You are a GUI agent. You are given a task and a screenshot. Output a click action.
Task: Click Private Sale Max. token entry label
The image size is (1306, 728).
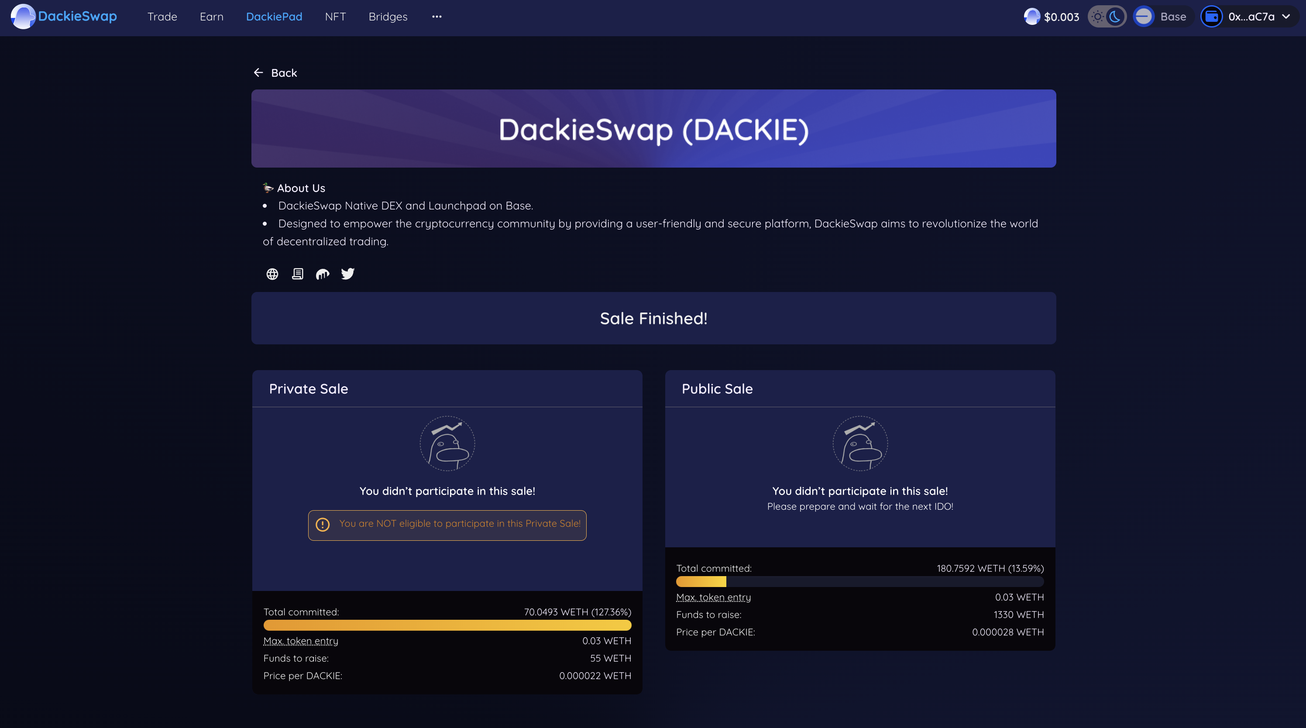pyautogui.click(x=301, y=641)
